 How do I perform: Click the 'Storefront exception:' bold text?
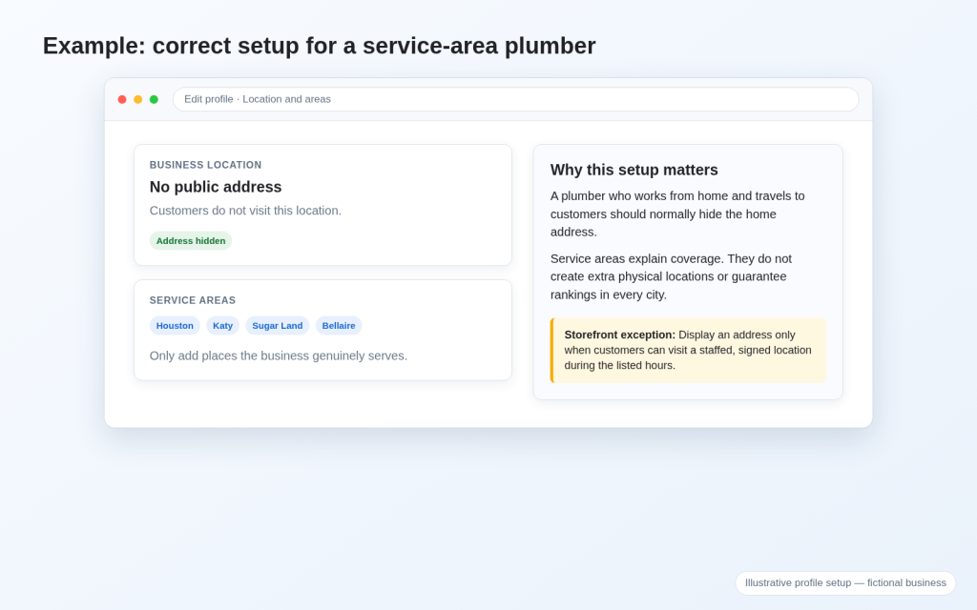(620, 335)
